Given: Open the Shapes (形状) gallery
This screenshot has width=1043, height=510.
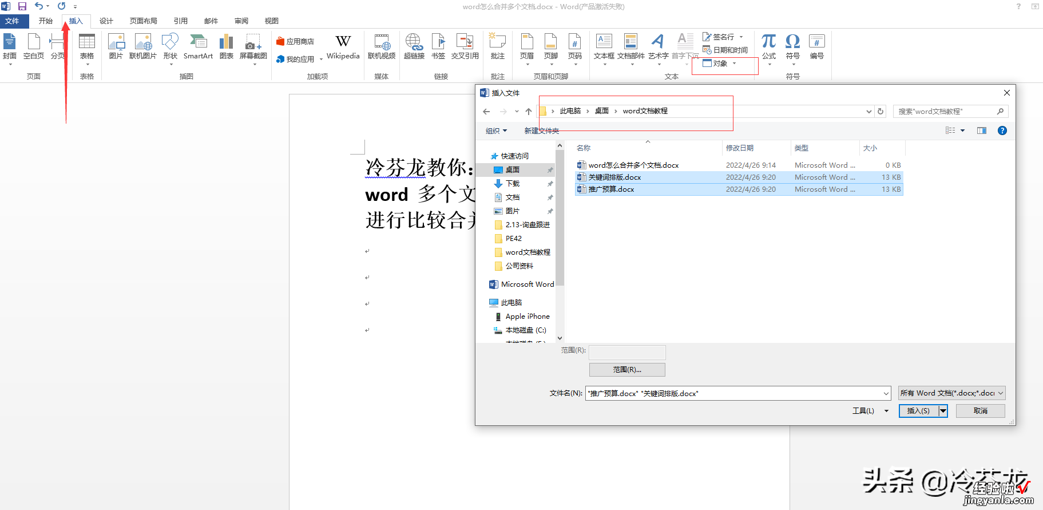Looking at the screenshot, I should [170, 47].
